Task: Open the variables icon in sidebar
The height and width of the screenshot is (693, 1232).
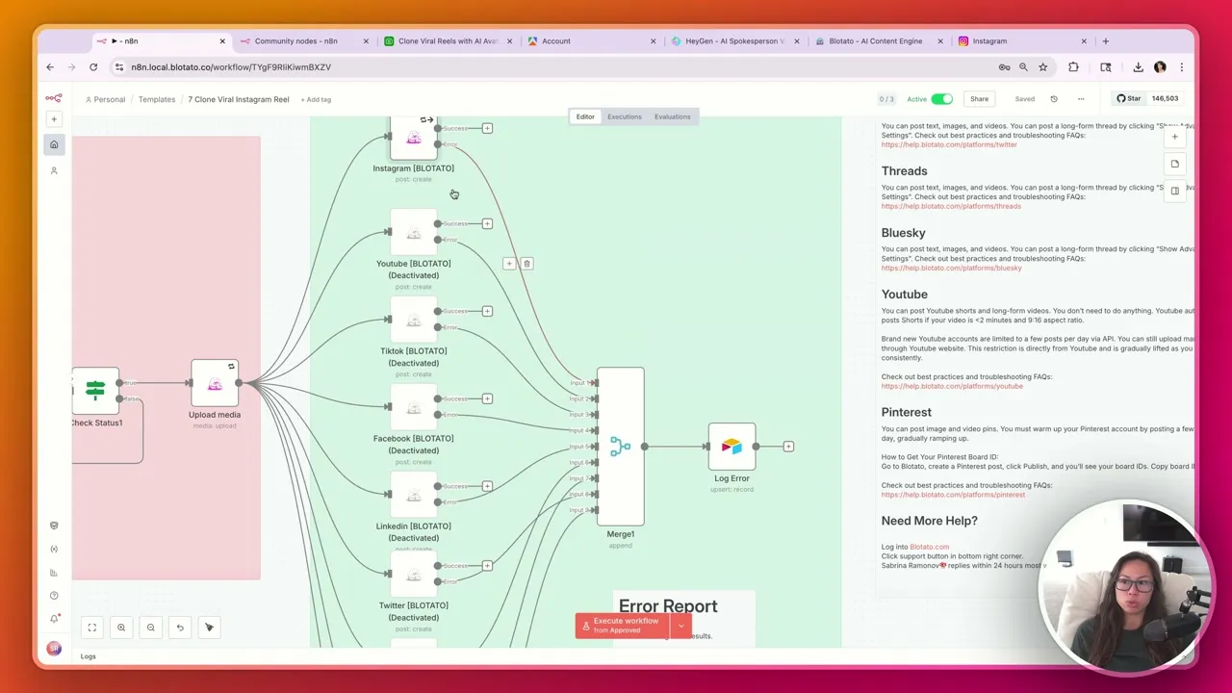Action: coord(54,549)
